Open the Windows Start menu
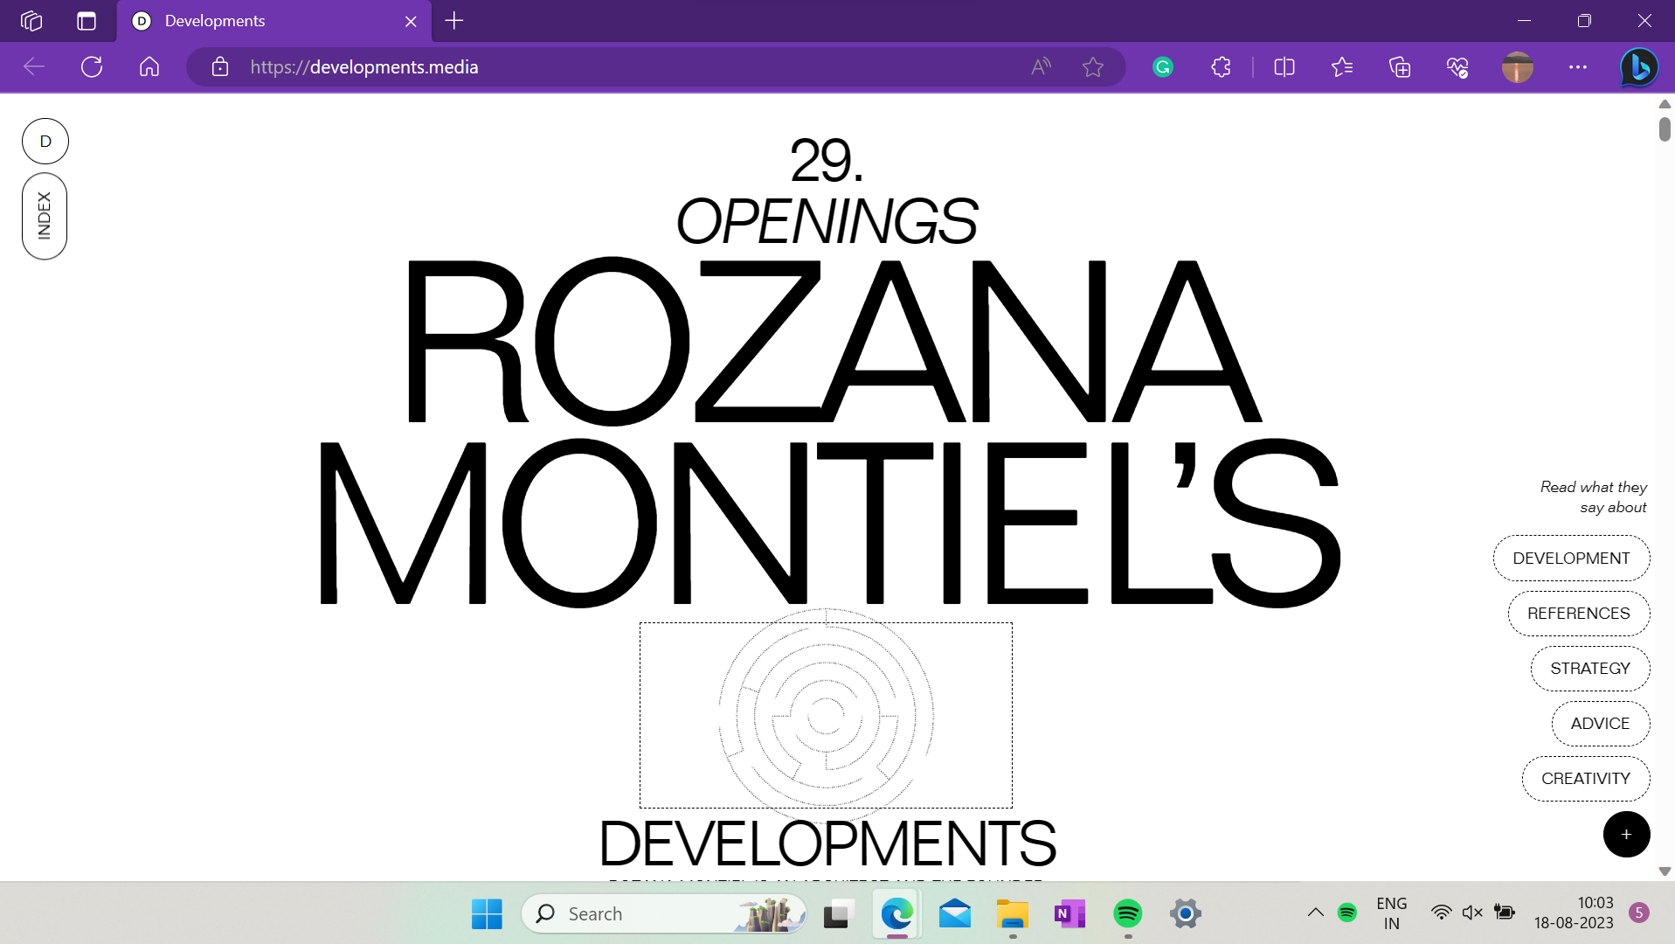Image resolution: width=1675 pixels, height=944 pixels. click(x=487, y=914)
